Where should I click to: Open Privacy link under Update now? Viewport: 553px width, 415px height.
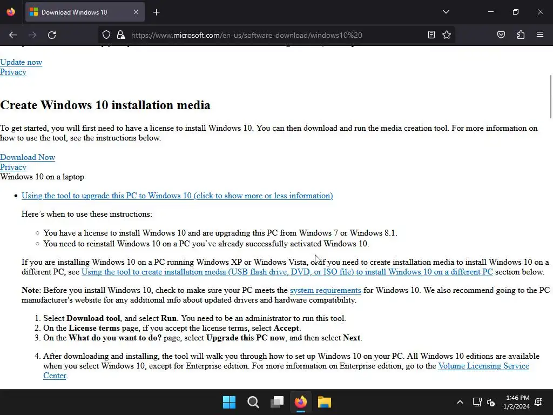point(13,72)
